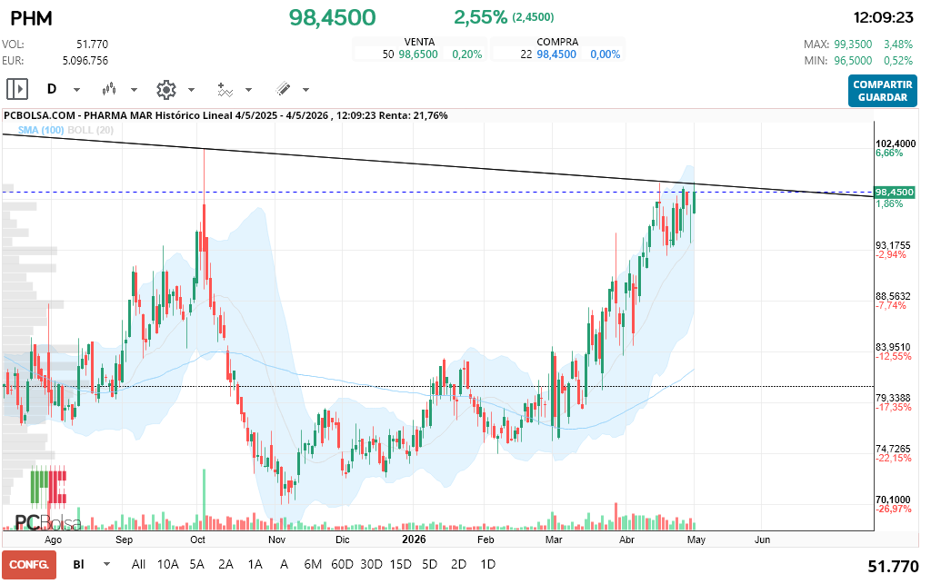Select the 10A time range
Image resolution: width=931 pixels, height=584 pixels.
coord(167,564)
